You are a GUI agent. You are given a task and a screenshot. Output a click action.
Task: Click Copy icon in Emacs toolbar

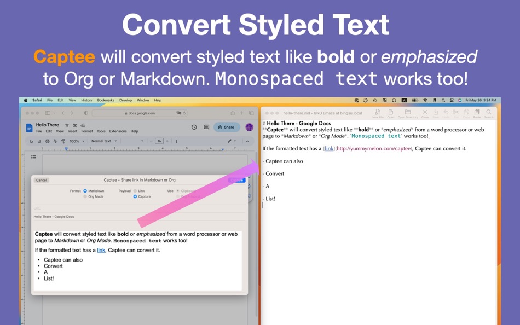466,112
